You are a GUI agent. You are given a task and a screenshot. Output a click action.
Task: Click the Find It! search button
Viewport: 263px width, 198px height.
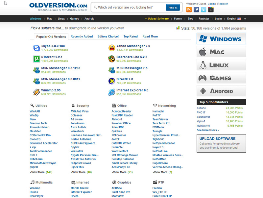pos(173,8)
